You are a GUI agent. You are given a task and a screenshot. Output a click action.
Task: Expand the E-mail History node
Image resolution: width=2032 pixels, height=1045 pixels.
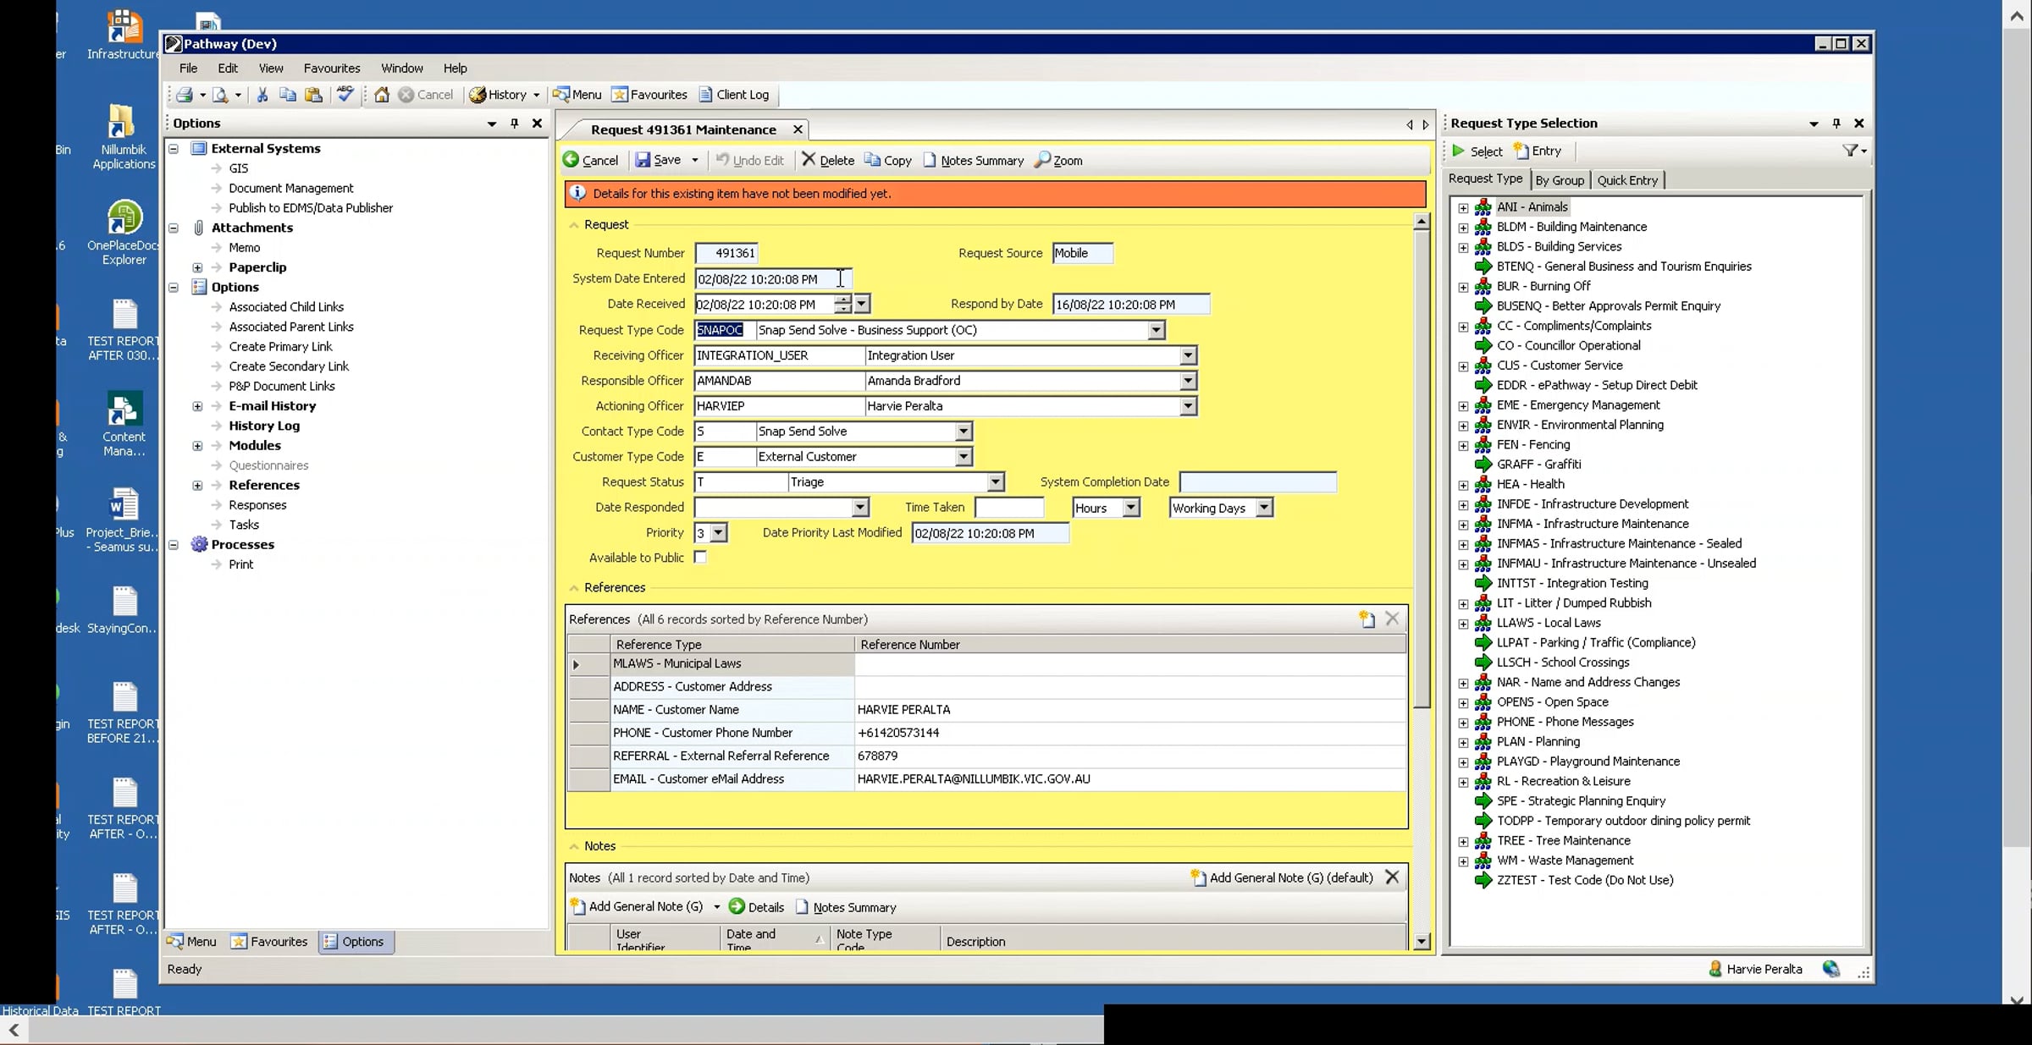point(197,406)
